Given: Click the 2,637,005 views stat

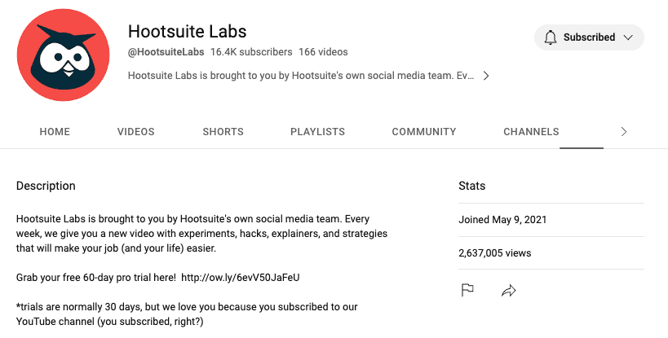Looking at the screenshot, I should point(494,253).
